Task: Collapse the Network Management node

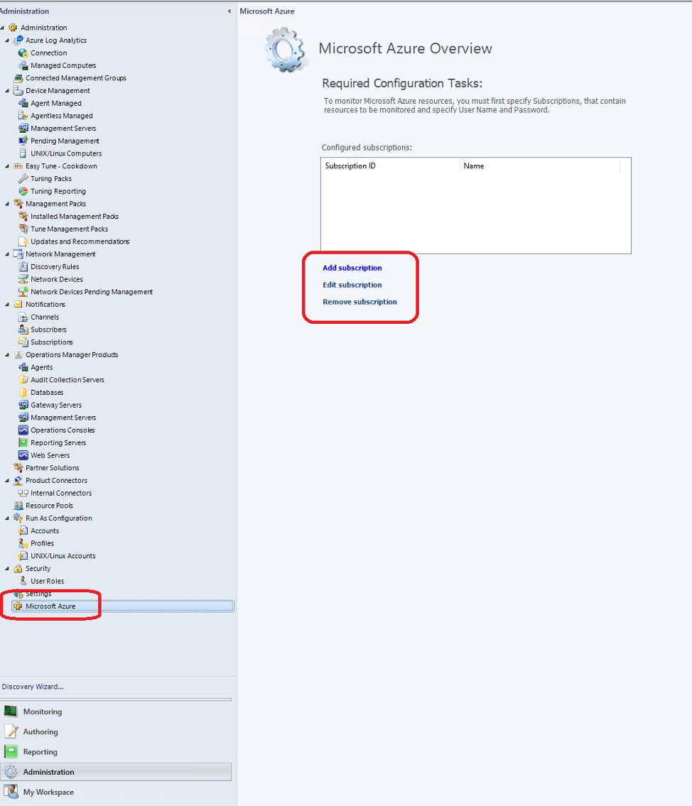Action: [7, 254]
